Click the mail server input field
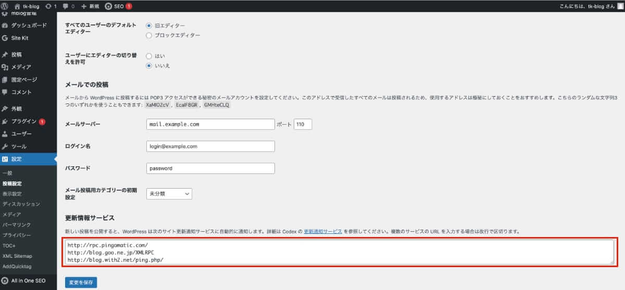 click(211, 124)
